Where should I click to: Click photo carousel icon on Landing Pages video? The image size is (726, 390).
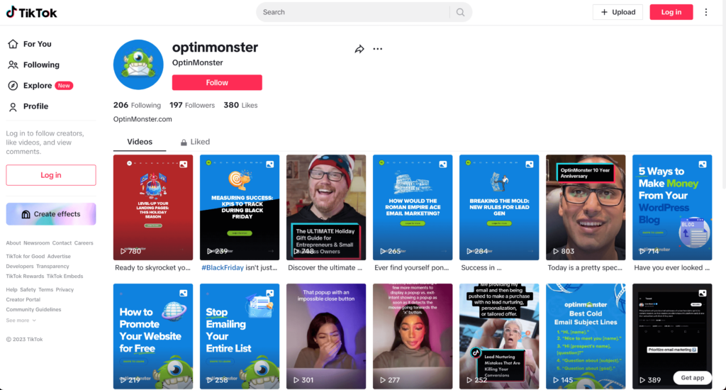[x=184, y=164]
